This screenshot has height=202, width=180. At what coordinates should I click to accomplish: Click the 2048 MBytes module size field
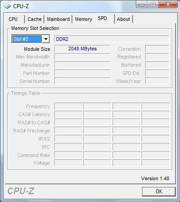(x=82, y=49)
